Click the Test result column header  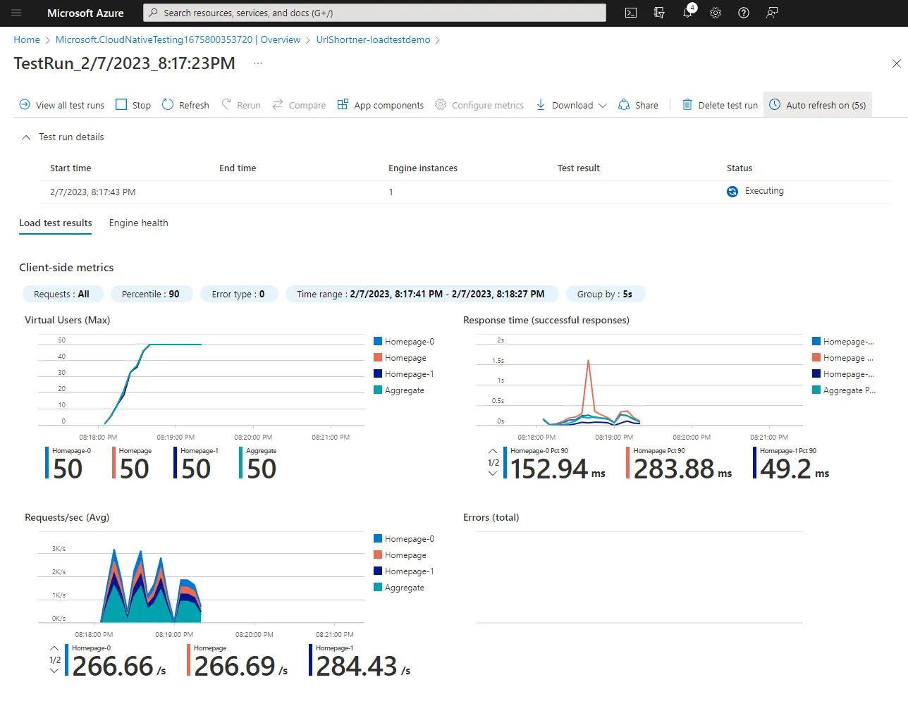[x=579, y=168]
